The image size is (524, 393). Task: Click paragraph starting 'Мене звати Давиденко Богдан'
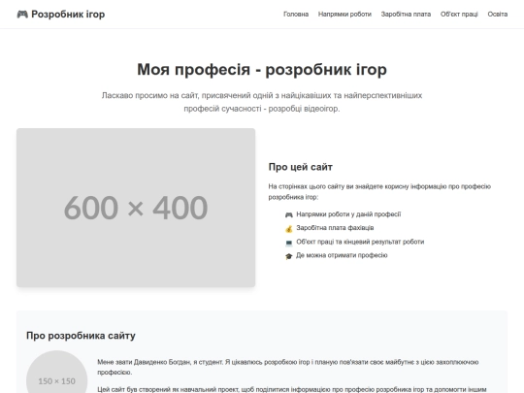pos(288,367)
